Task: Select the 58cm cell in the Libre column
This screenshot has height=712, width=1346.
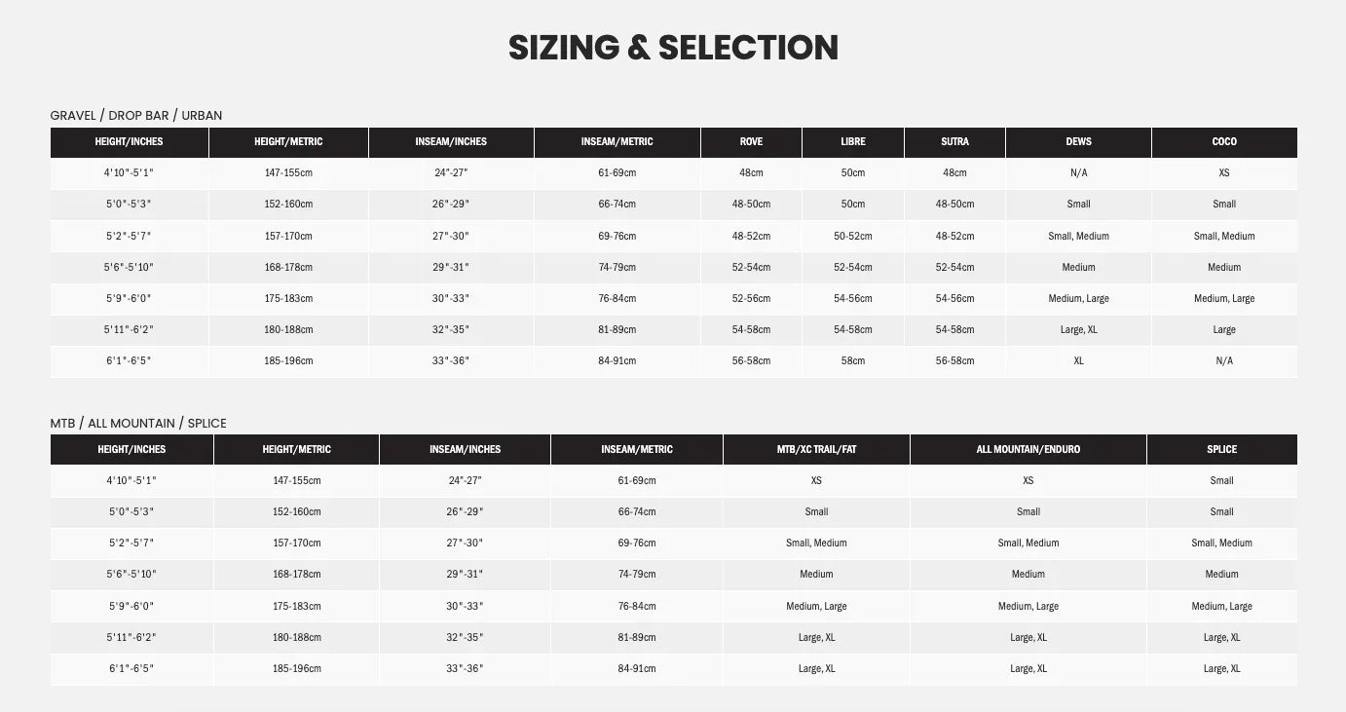Action: click(x=852, y=361)
